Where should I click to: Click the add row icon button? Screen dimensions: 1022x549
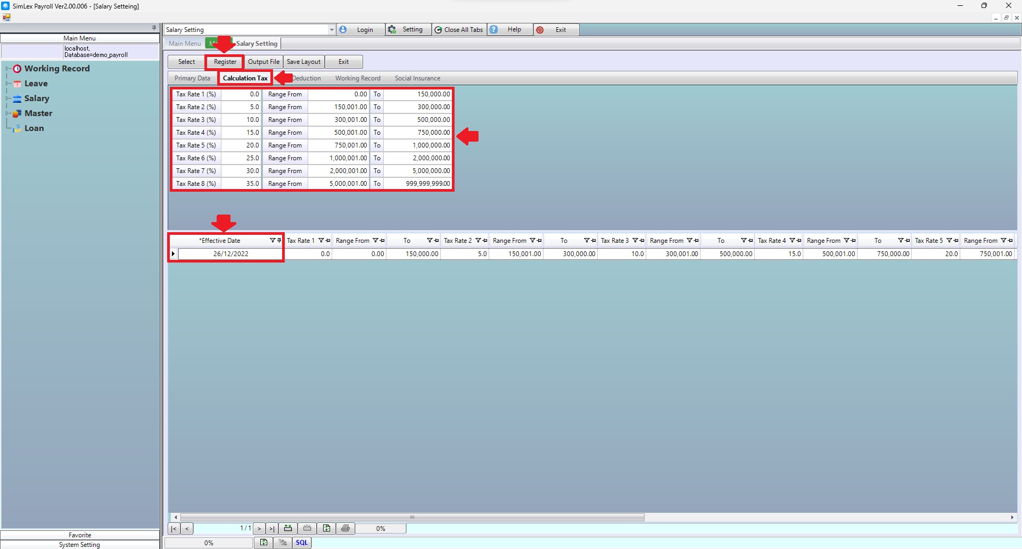(288, 528)
